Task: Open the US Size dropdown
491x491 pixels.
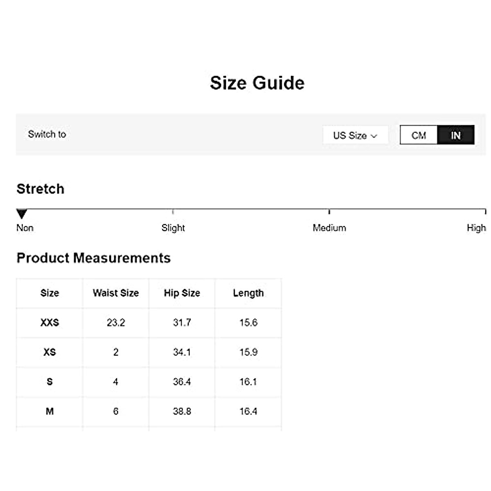Action: click(x=355, y=135)
